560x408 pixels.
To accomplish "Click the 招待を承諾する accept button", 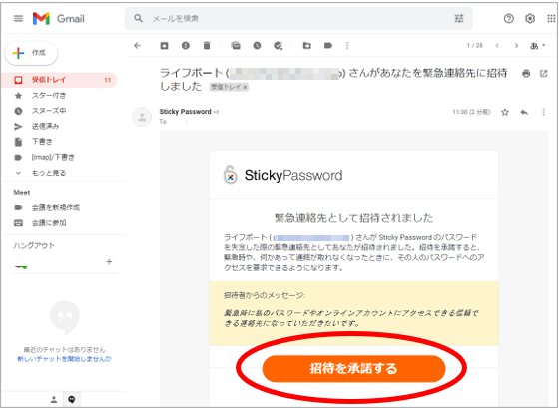I will tap(353, 368).
